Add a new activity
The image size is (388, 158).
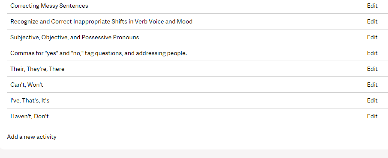click(x=32, y=137)
